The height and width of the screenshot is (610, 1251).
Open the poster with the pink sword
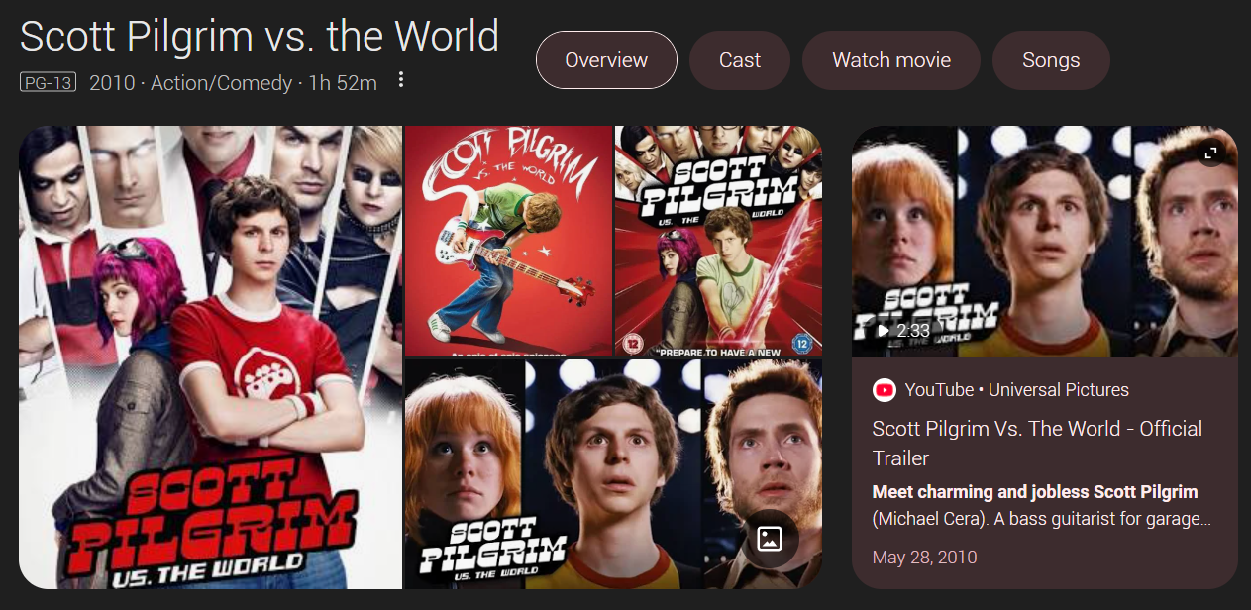pos(718,241)
